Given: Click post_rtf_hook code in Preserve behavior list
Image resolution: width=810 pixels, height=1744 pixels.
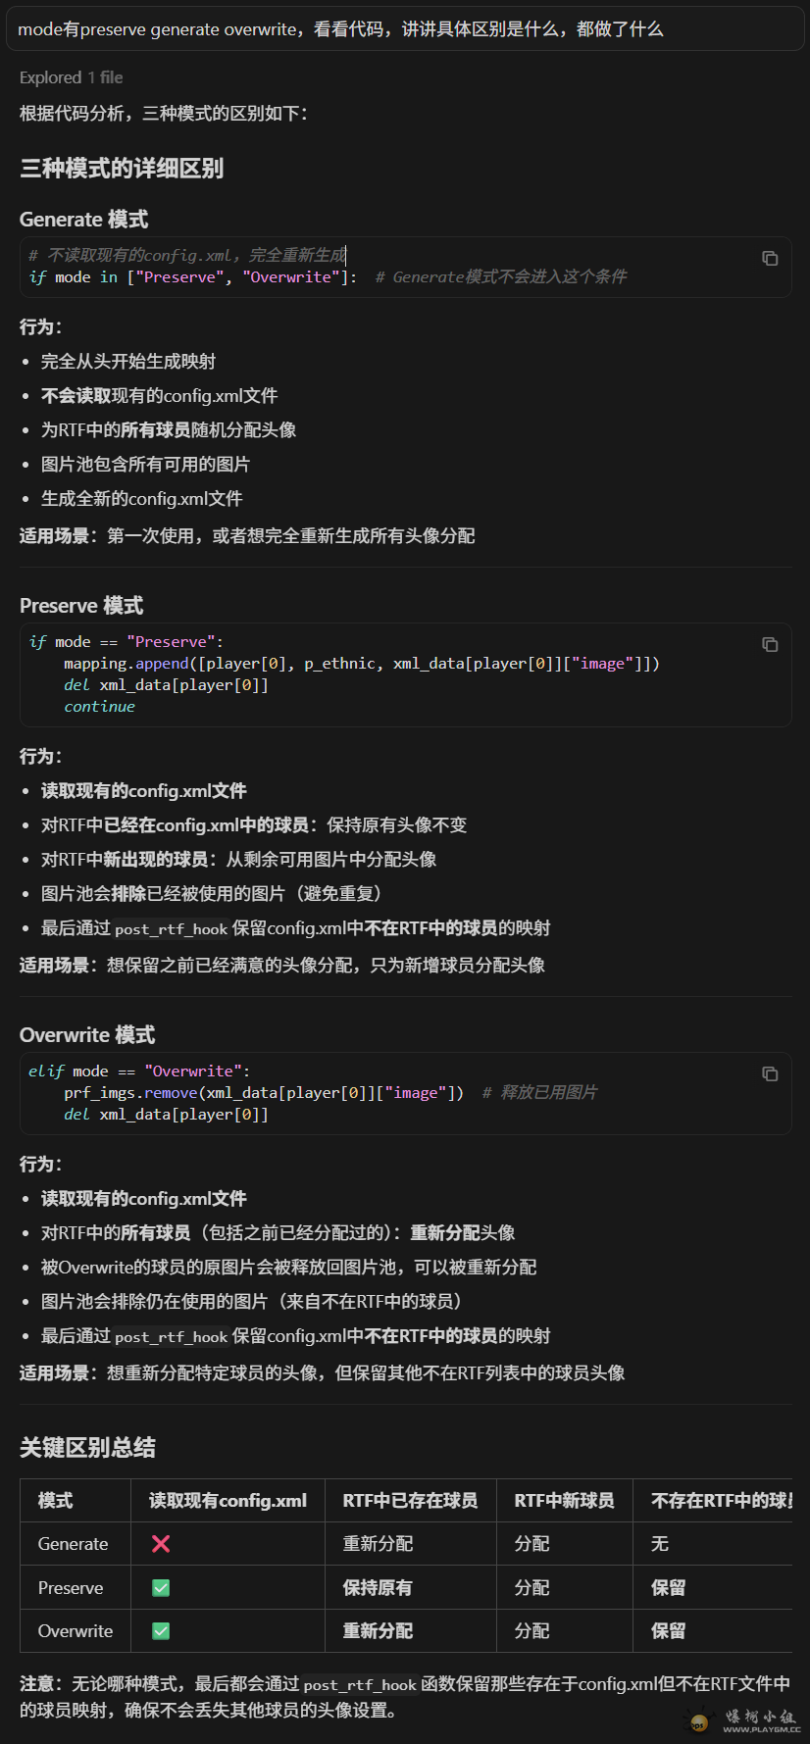Looking at the screenshot, I should pos(171,928).
